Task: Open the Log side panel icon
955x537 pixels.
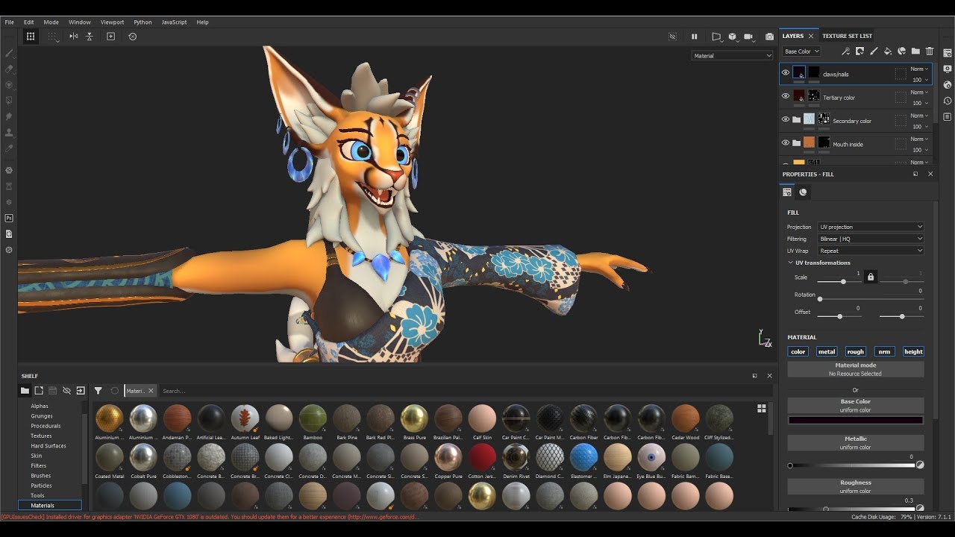Action: pyautogui.click(x=948, y=116)
